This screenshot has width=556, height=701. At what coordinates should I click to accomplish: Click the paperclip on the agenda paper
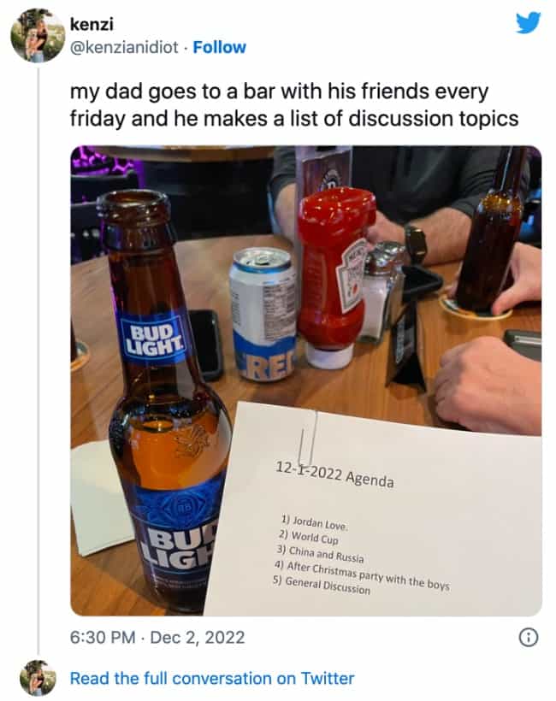click(309, 438)
